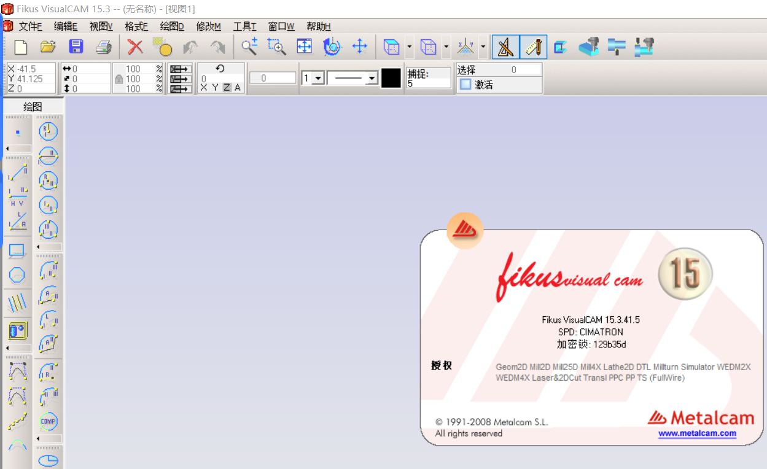Toggle the 激活 checkbox
Viewport: 767px width, 469px height.
[465, 85]
